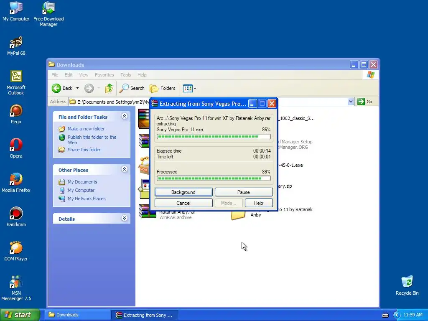Click the WinRAR icon in extraction title bar
The width and height of the screenshot is (428, 321).
(x=155, y=104)
